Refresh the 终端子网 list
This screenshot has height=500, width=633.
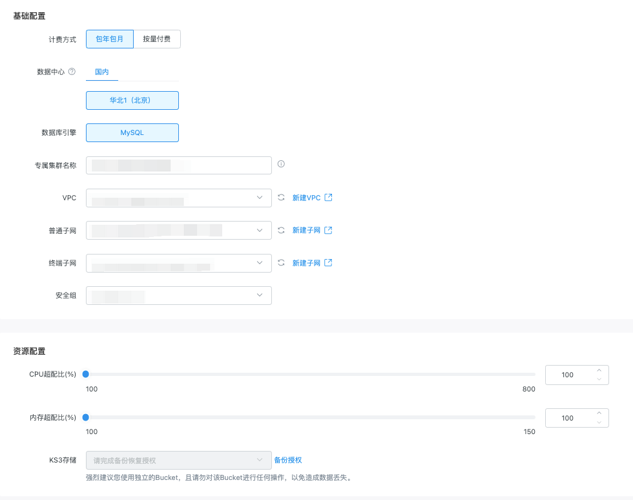(x=281, y=263)
